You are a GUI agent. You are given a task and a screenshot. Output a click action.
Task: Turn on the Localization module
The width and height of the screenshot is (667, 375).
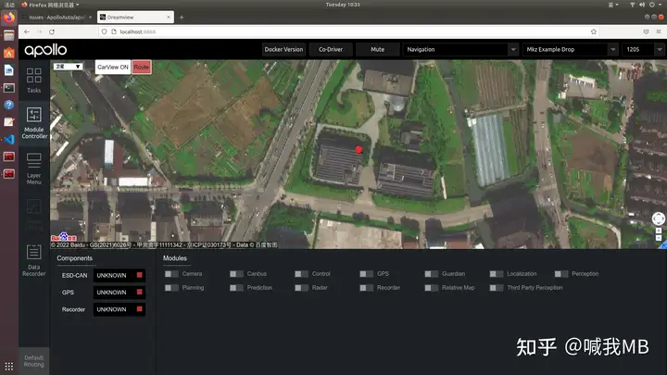click(x=497, y=274)
